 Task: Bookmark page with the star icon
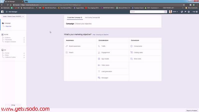click(184, 5)
